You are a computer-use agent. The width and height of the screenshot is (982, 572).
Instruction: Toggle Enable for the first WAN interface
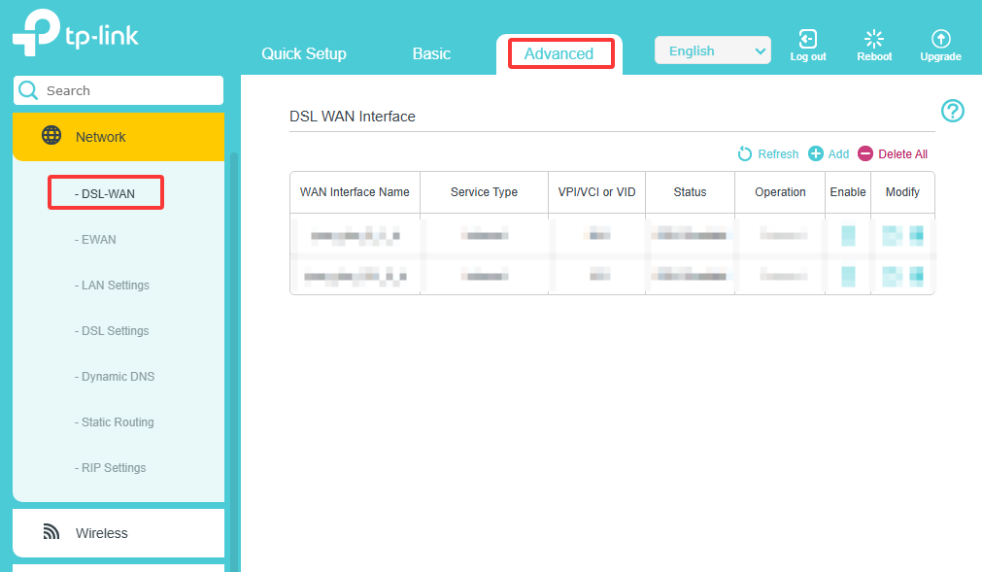pos(847,234)
